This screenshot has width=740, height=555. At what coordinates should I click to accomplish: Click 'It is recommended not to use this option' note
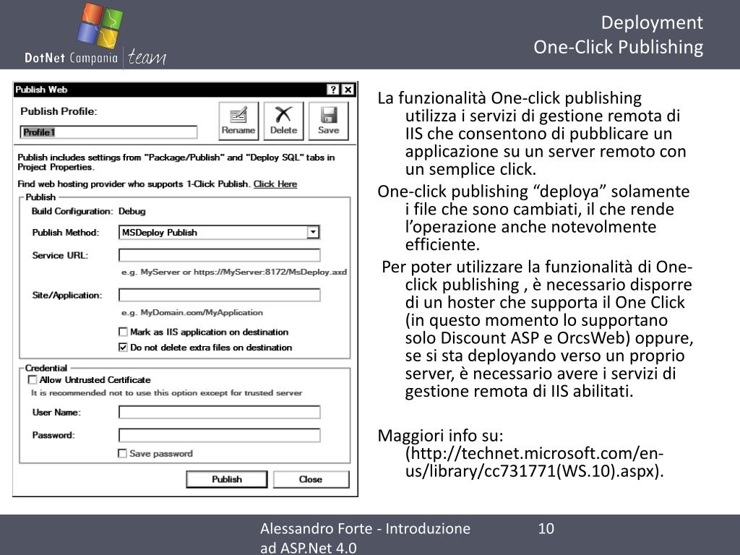167,392
